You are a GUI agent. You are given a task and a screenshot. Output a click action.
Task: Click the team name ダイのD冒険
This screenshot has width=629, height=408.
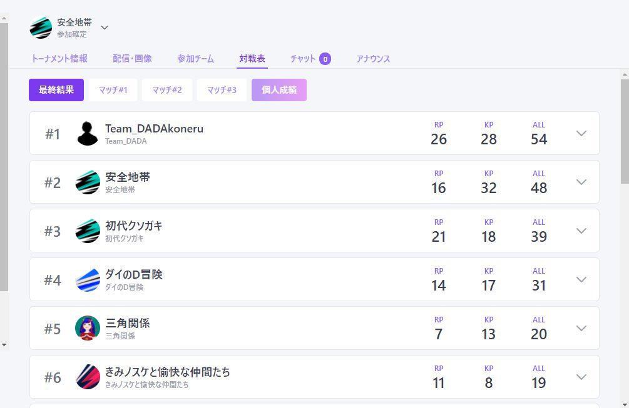click(x=133, y=275)
